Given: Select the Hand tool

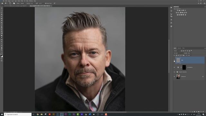Looking at the screenshot, I should point(2,48).
